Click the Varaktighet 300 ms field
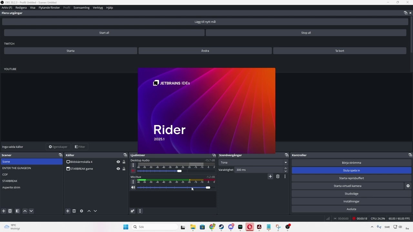The width and height of the screenshot is (413, 232). point(259,170)
